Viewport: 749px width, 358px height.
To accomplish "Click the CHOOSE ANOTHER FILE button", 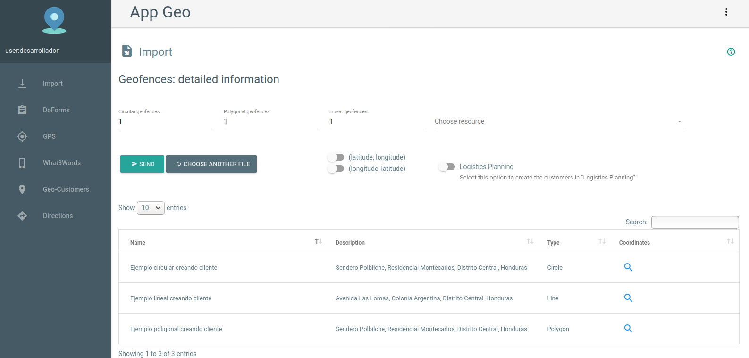I will pyautogui.click(x=211, y=164).
